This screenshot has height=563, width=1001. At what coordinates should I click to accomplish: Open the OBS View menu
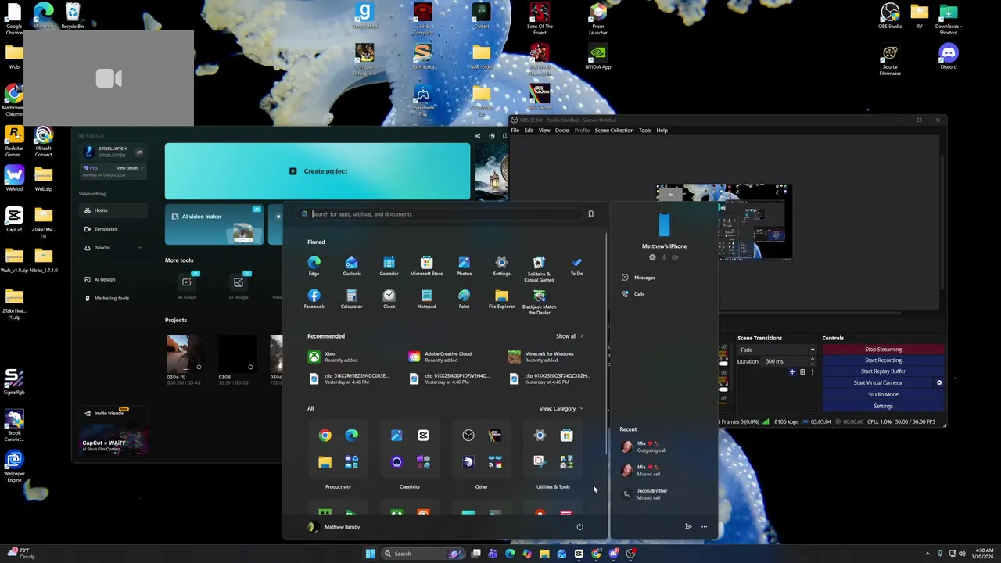pyautogui.click(x=544, y=131)
